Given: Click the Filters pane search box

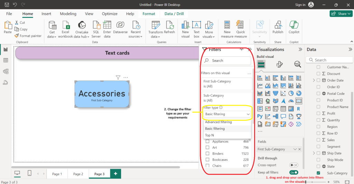Looking at the screenshot, I should point(227,61).
